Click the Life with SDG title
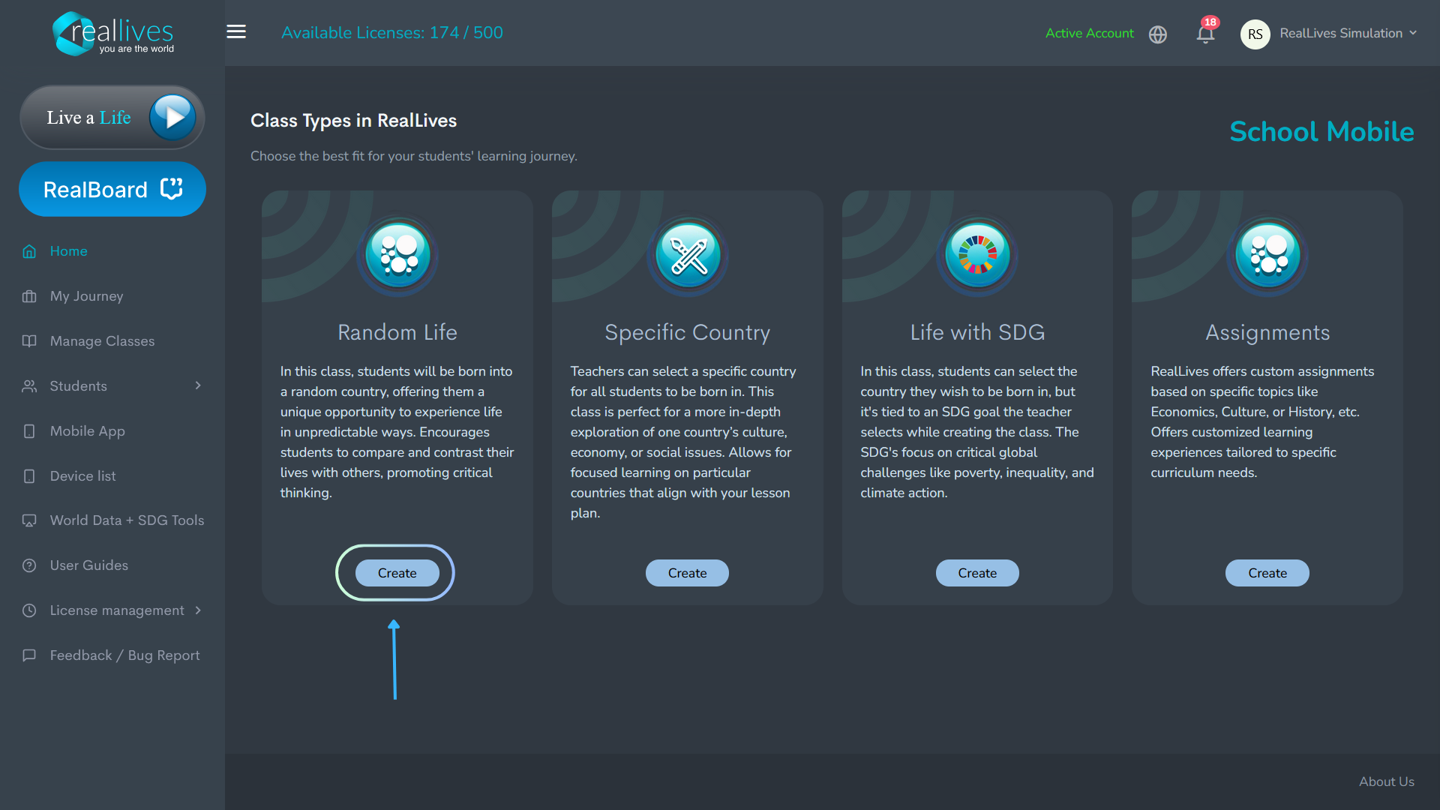Viewport: 1440px width, 810px height. [977, 332]
